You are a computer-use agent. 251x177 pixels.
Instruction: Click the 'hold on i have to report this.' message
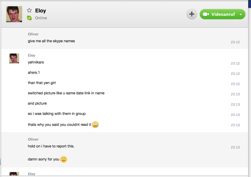[x=51, y=146]
